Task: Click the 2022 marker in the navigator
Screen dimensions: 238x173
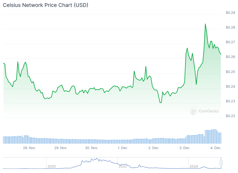Action: [123, 166]
